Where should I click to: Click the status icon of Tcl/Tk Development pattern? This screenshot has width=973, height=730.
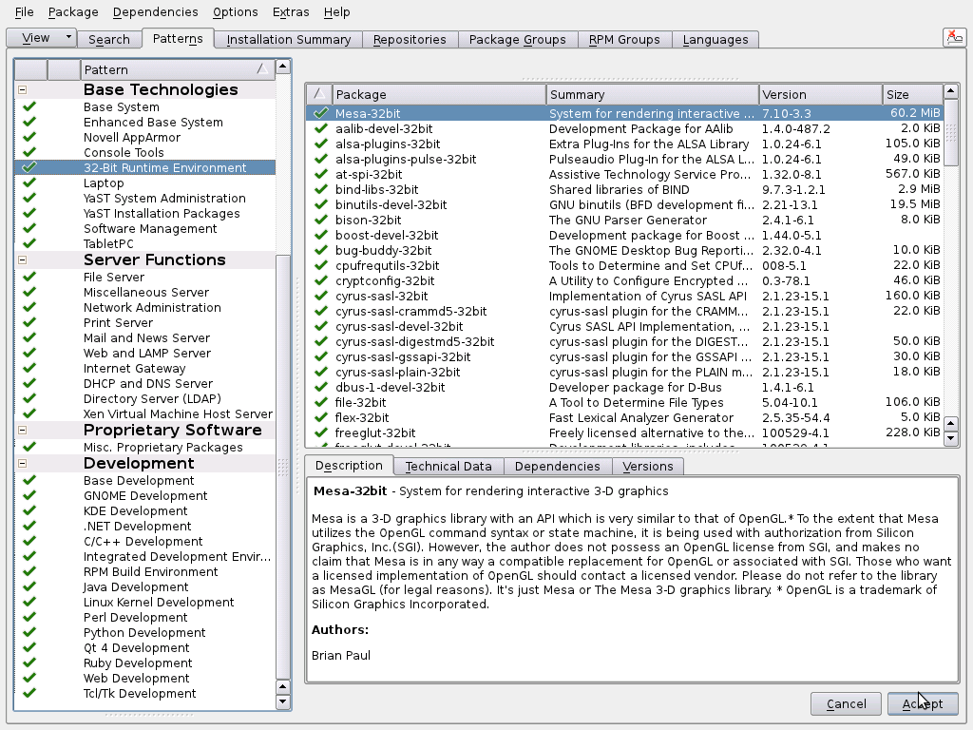29,693
